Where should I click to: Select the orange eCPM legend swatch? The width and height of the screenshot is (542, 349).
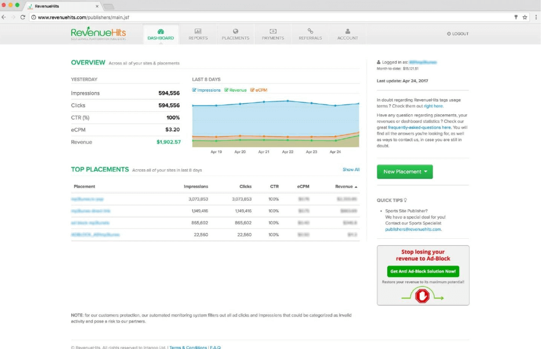(x=252, y=90)
